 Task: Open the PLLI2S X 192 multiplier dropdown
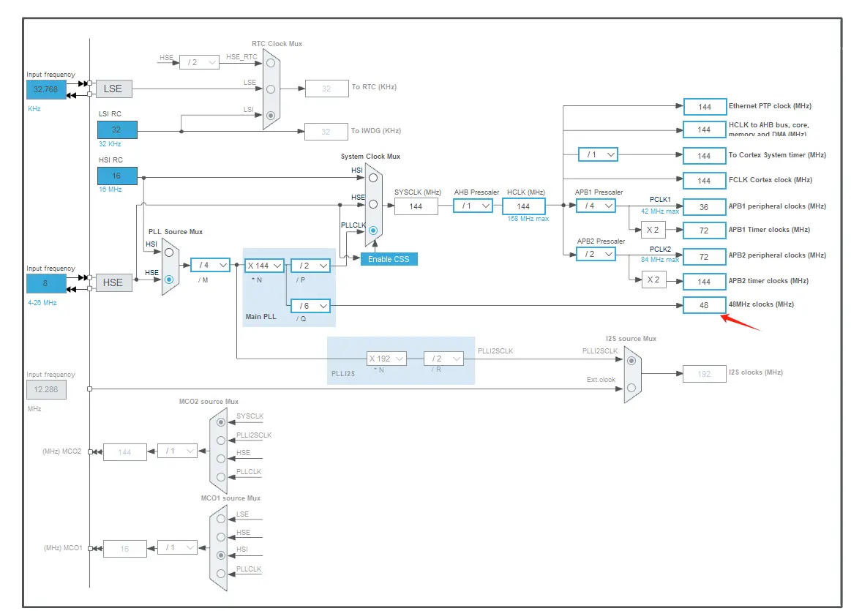(387, 359)
